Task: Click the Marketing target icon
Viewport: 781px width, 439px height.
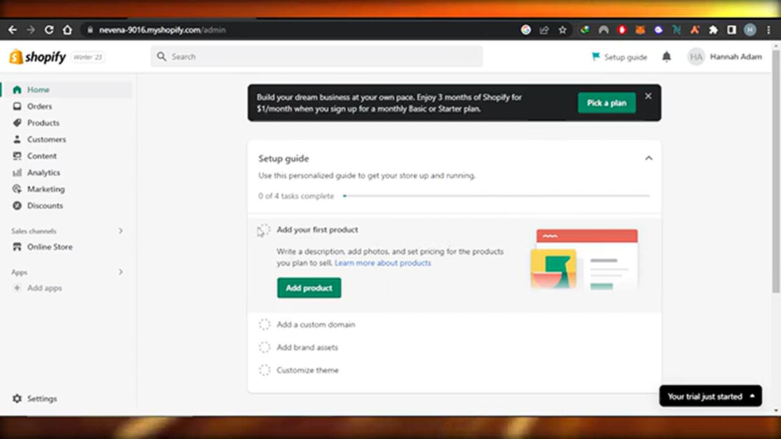Action: [x=17, y=189]
